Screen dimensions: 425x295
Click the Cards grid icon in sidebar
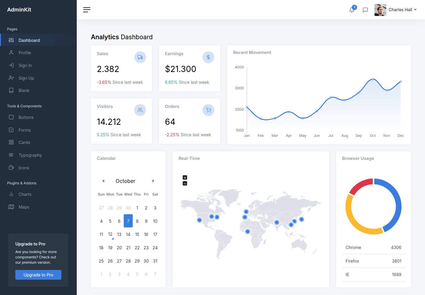(11, 142)
